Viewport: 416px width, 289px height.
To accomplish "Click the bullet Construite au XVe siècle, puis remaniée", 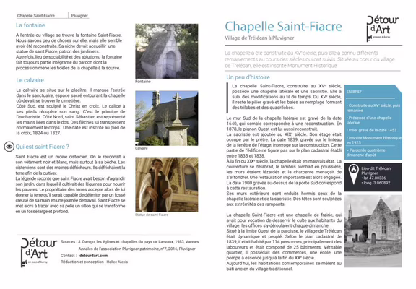I will (373, 108).
